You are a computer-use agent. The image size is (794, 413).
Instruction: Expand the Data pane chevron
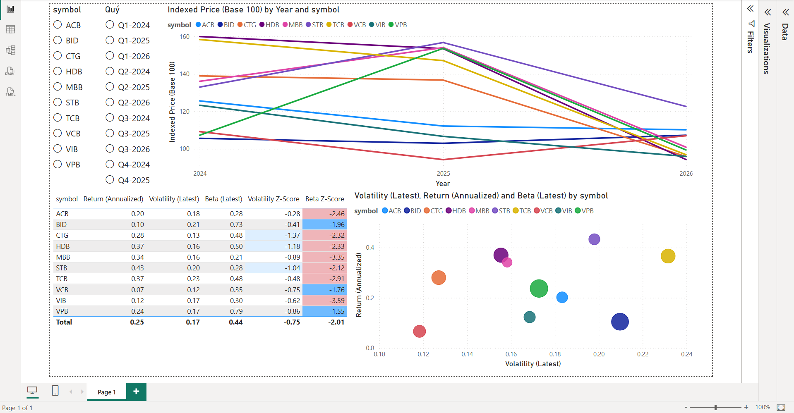pos(785,12)
